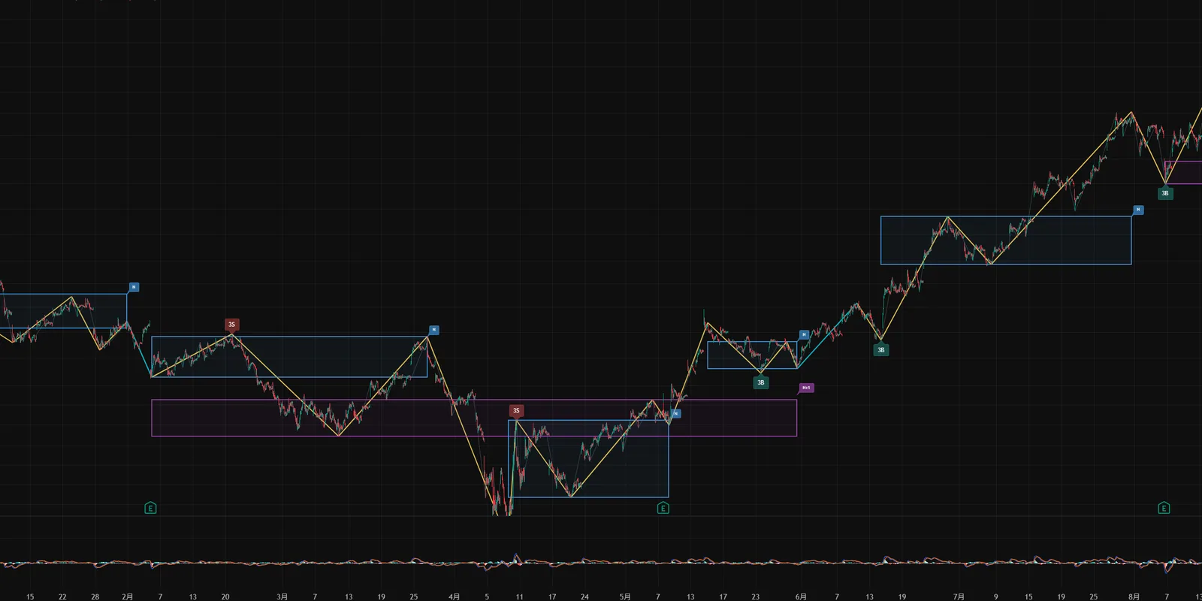
Task: Click the 5月 label on the time axis
Action: click(x=625, y=596)
